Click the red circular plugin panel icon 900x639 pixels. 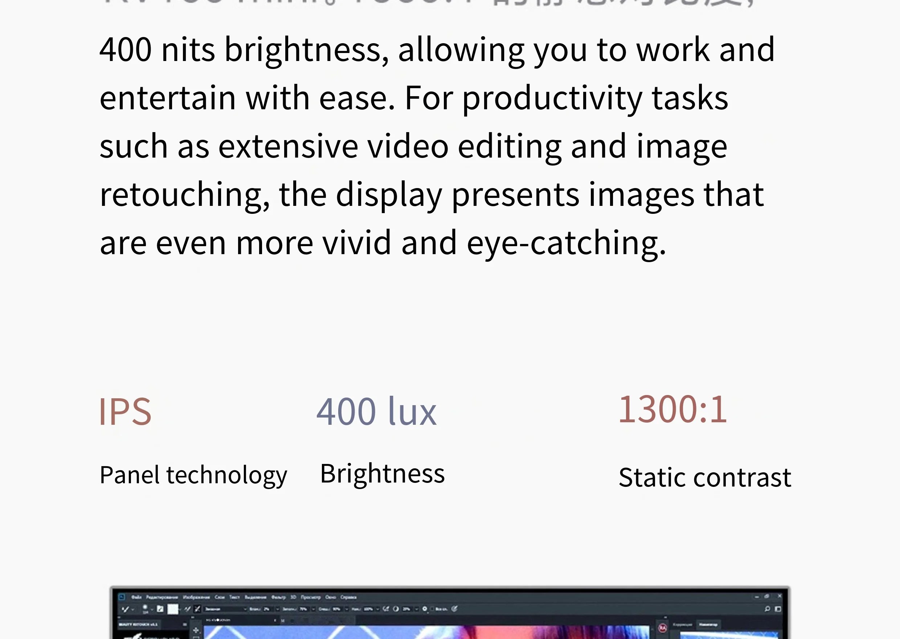[x=663, y=628]
